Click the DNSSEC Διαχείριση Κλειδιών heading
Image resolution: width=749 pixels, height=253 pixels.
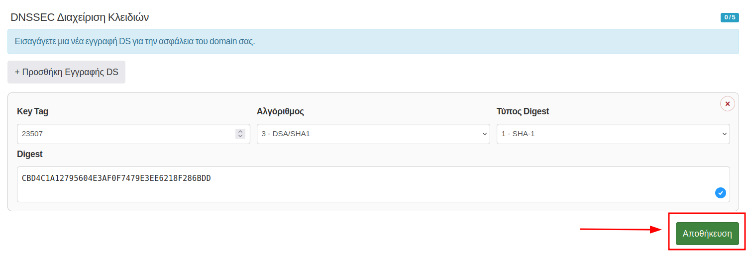(80, 17)
